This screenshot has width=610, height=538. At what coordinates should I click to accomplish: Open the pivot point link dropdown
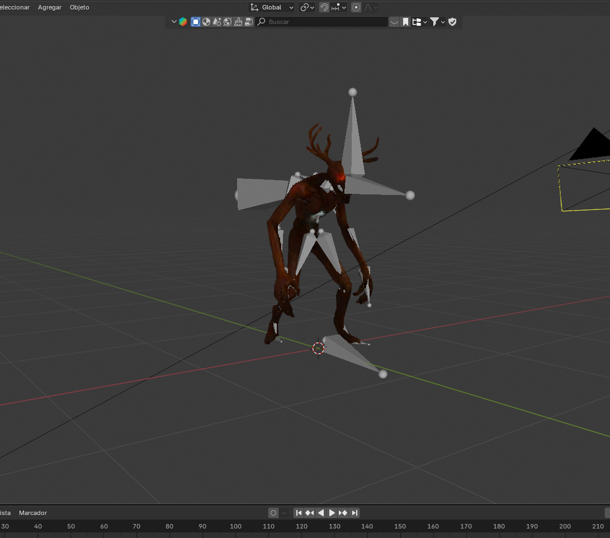pyautogui.click(x=307, y=7)
